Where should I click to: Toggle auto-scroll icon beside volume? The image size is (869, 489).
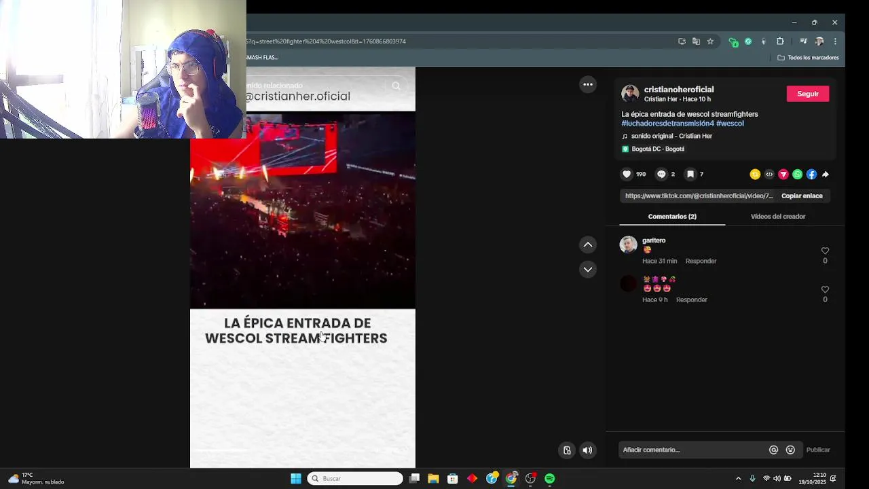(x=567, y=450)
